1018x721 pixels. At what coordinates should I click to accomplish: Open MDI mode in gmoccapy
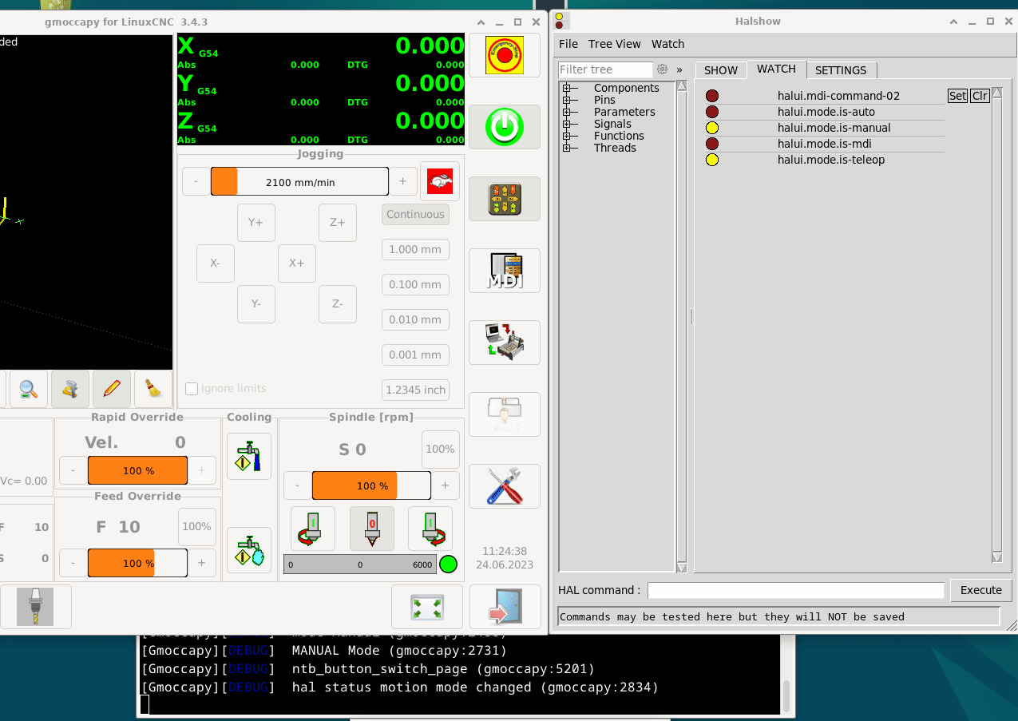coord(505,271)
